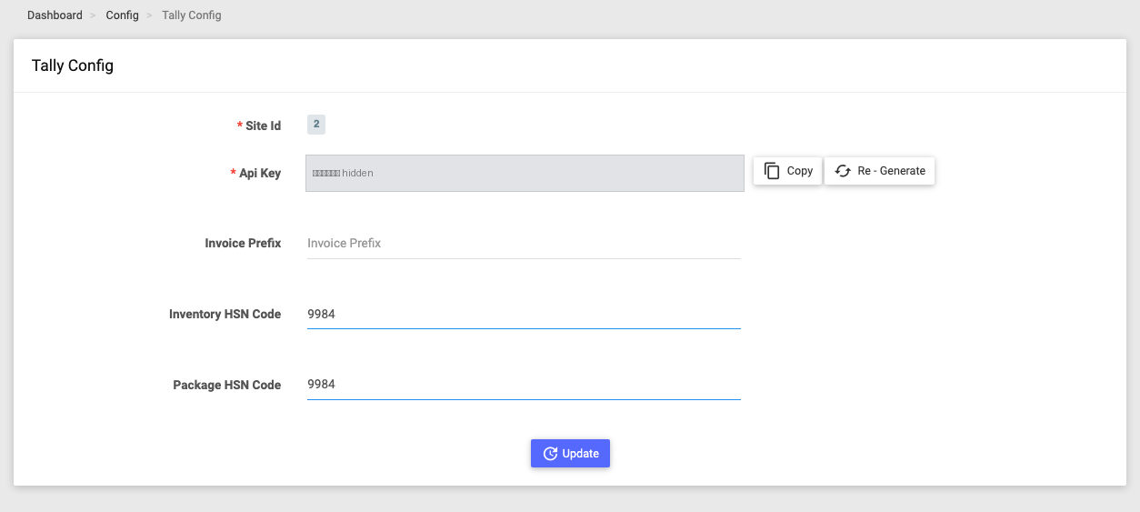This screenshot has height=512, width=1140.
Task: Click the copy icon beside Api Key
Action: 772,171
